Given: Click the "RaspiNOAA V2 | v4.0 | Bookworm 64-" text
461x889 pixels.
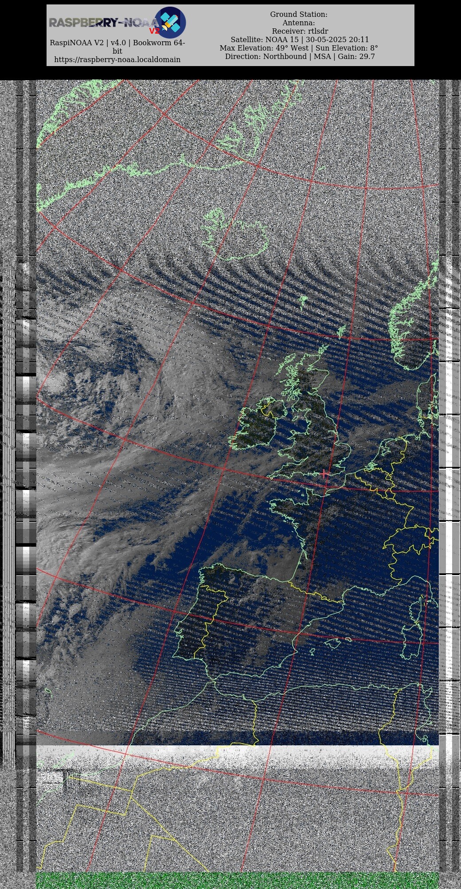Looking at the screenshot, I should click(x=117, y=43).
